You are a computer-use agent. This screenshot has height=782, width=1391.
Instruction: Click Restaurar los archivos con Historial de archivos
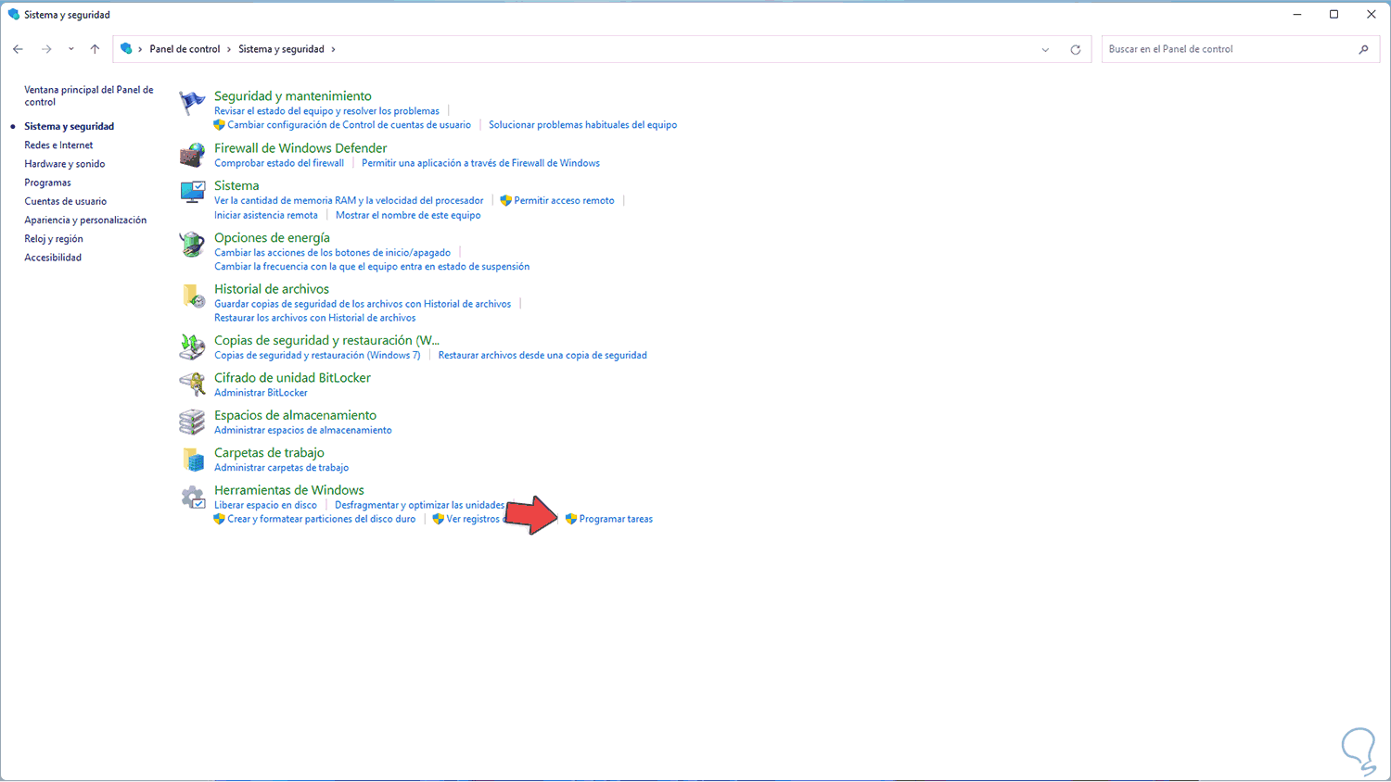pos(314,318)
